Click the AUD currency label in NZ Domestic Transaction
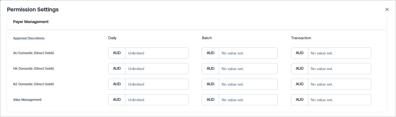Screen dimensions: 396x117 tap(300, 84)
